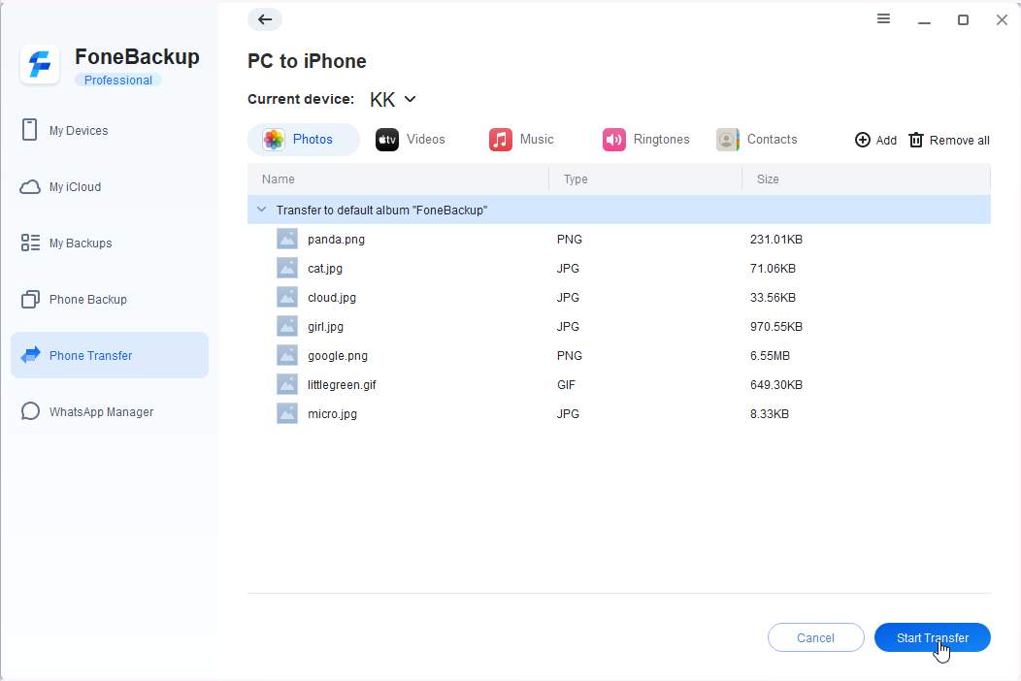Open Phone Backup in sidebar
Screen dimensions: 1021x681
[110, 299]
